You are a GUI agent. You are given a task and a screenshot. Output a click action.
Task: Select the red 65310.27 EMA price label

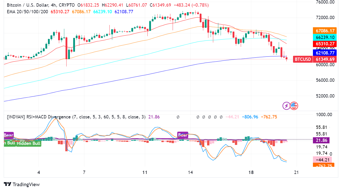(x=324, y=44)
